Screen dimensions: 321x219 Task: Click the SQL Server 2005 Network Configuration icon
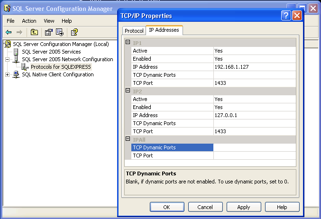pyautogui.click(x=16, y=59)
